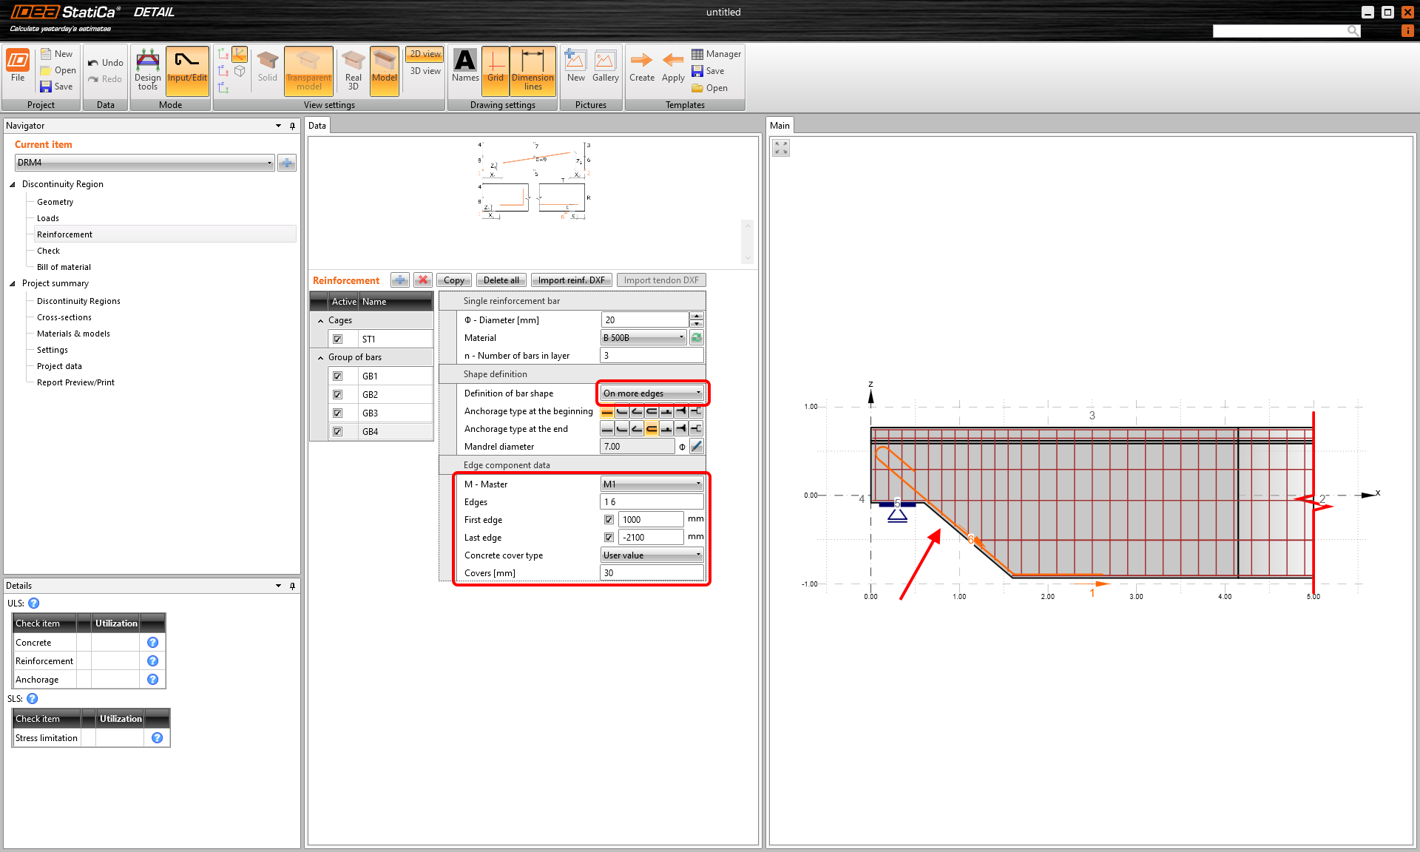1420x852 pixels.
Task: Toggle the First edge checkbox
Action: coord(609,518)
